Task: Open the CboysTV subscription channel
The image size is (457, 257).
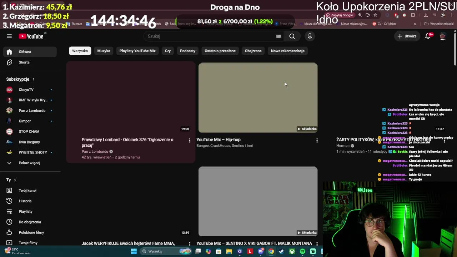Action: [30, 90]
